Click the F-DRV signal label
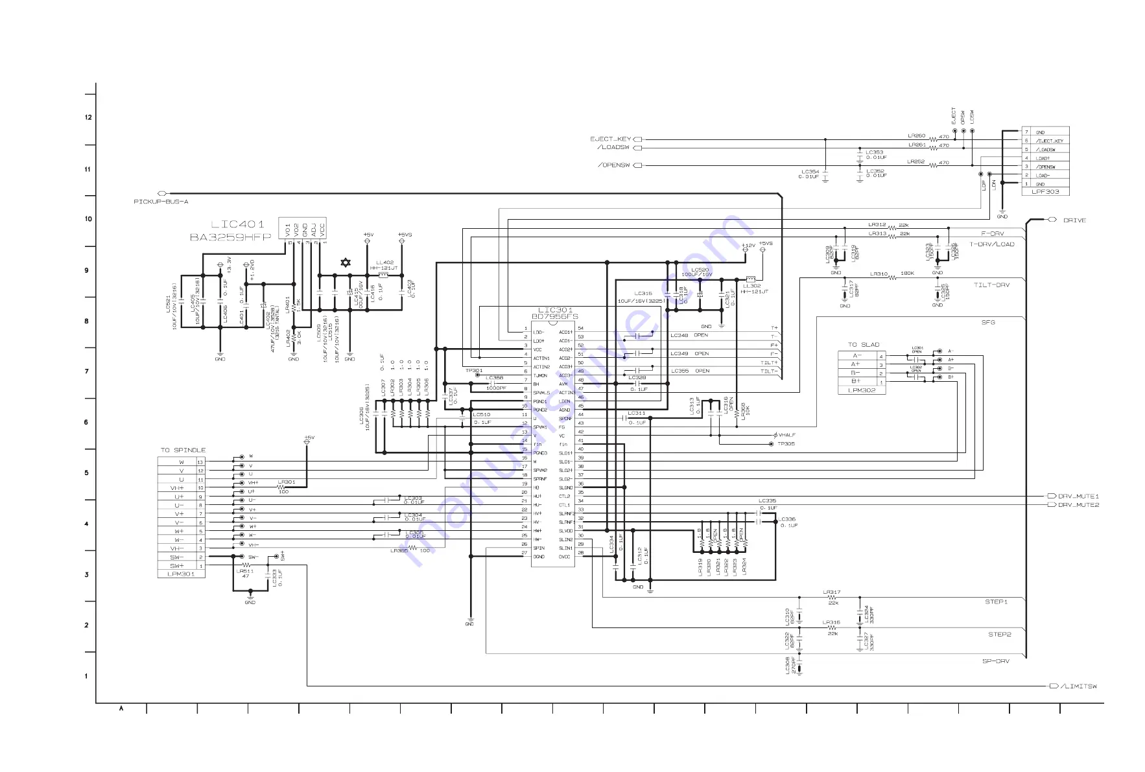 [992, 233]
